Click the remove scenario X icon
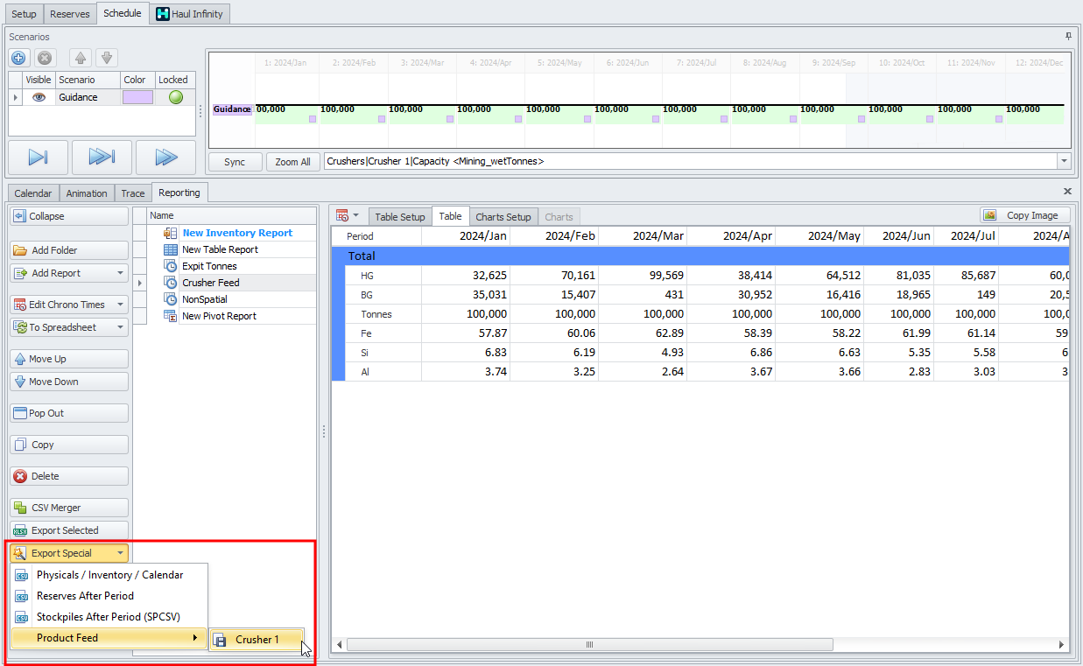Screen dimensions: 1083x666 (x=45, y=58)
